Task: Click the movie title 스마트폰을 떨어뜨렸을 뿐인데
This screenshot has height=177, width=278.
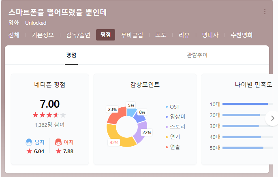Action: click(58, 12)
